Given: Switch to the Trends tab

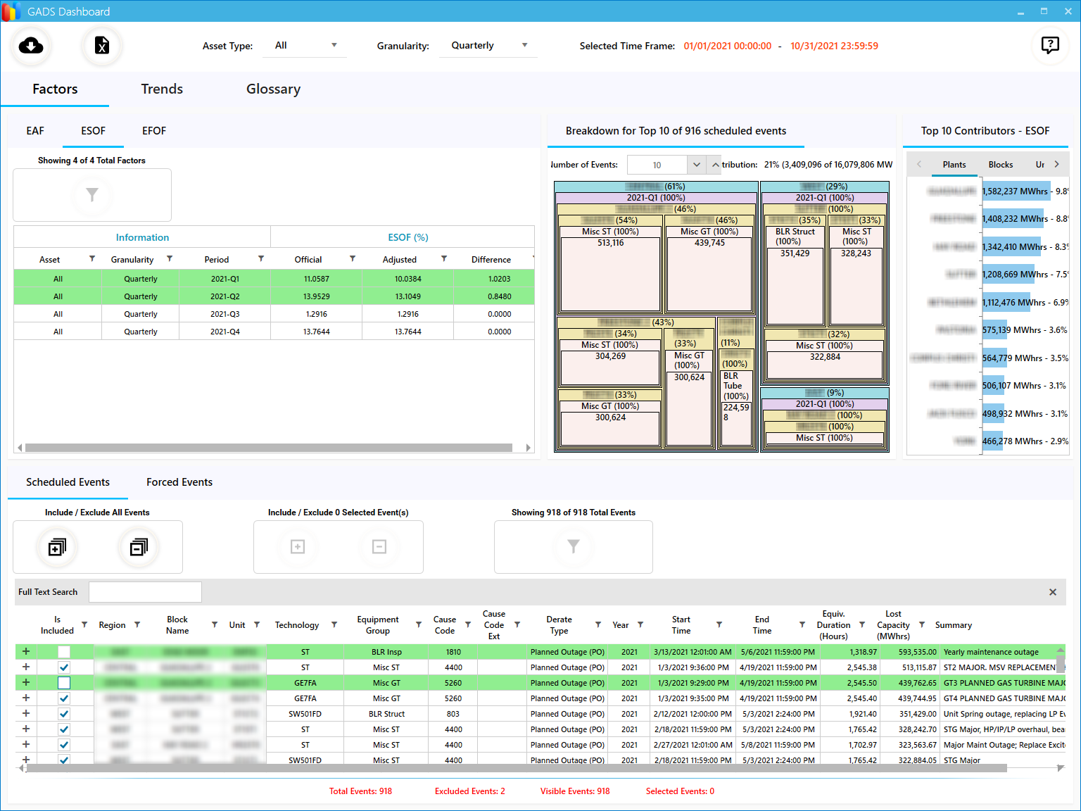Looking at the screenshot, I should (162, 89).
